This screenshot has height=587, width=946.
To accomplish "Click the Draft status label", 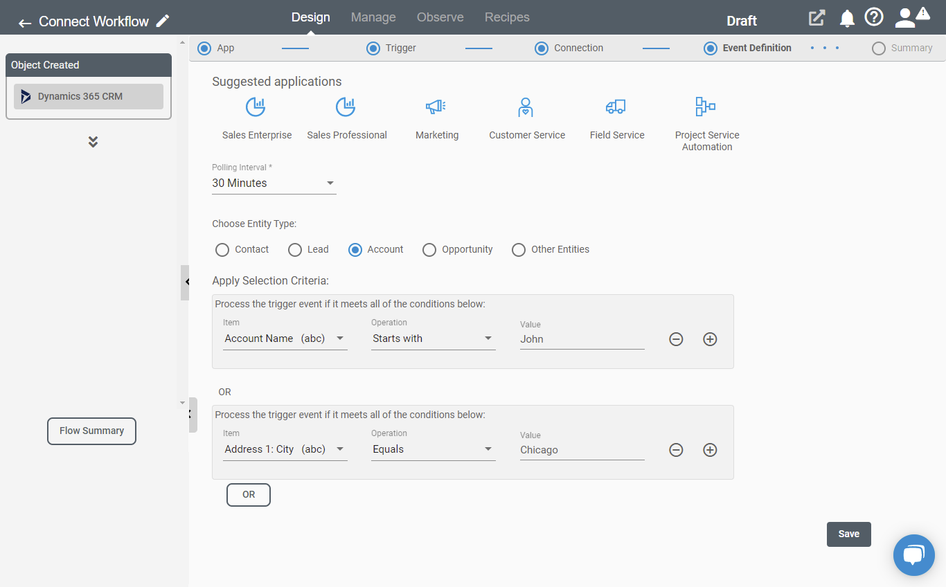I will pyautogui.click(x=742, y=21).
